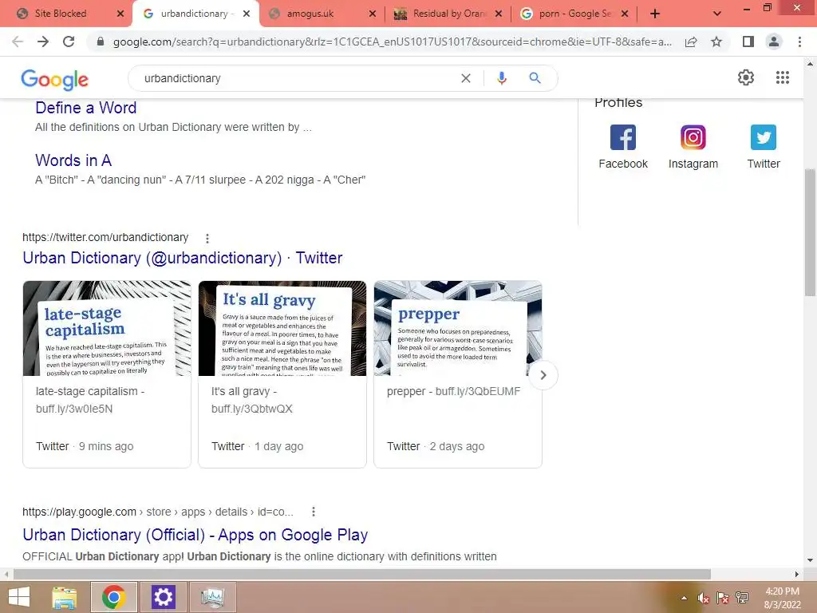The width and height of the screenshot is (817, 613).
Task: Open the purple gear taskbar app
Action: (x=163, y=597)
